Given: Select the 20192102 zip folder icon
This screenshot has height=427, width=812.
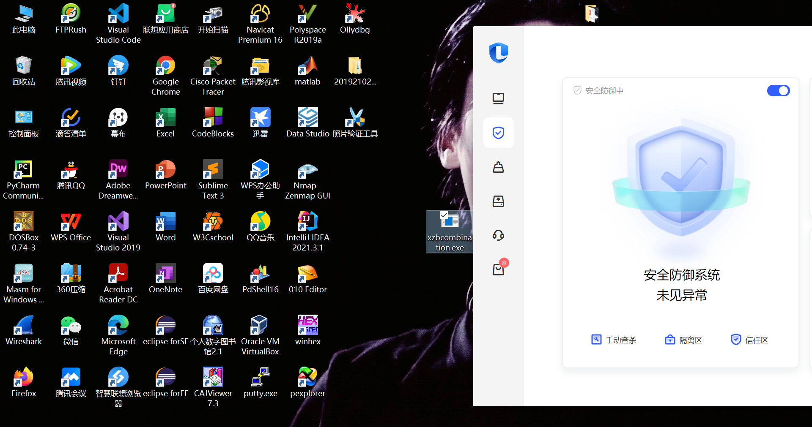Looking at the screenshot, I should (x=355, y=71).
